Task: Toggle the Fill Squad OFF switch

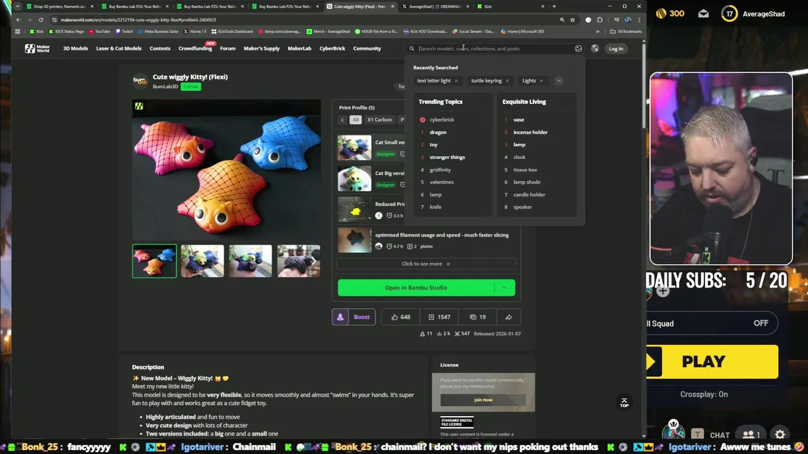Action: pyautogui.click(x=760, y=323)
